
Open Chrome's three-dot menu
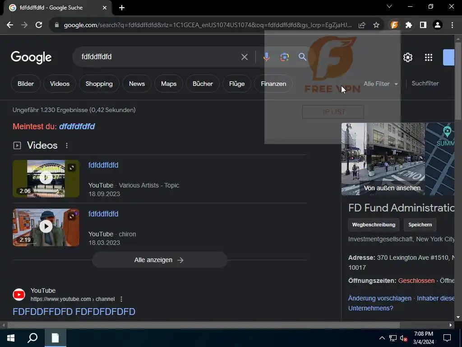click(452, 25)
